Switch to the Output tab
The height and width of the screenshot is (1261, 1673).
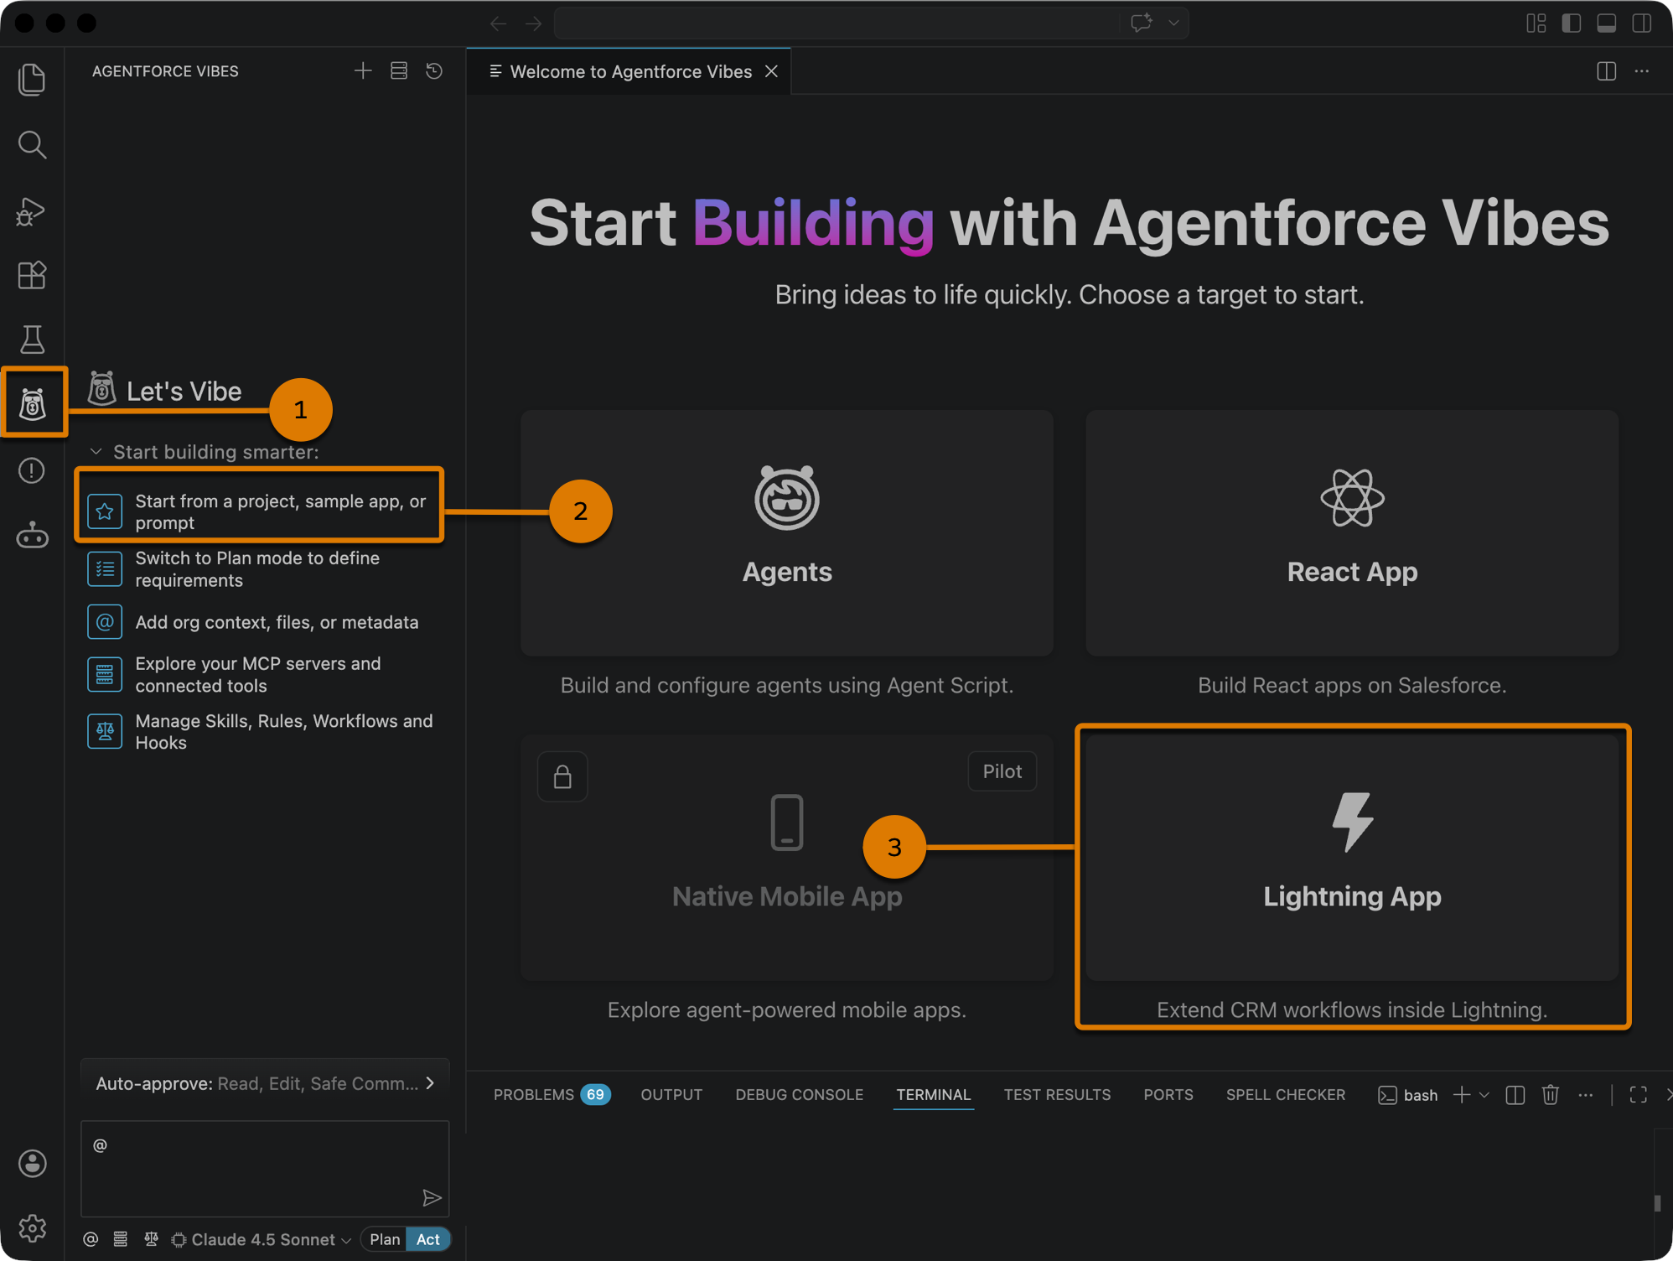tap(671, 1095)
